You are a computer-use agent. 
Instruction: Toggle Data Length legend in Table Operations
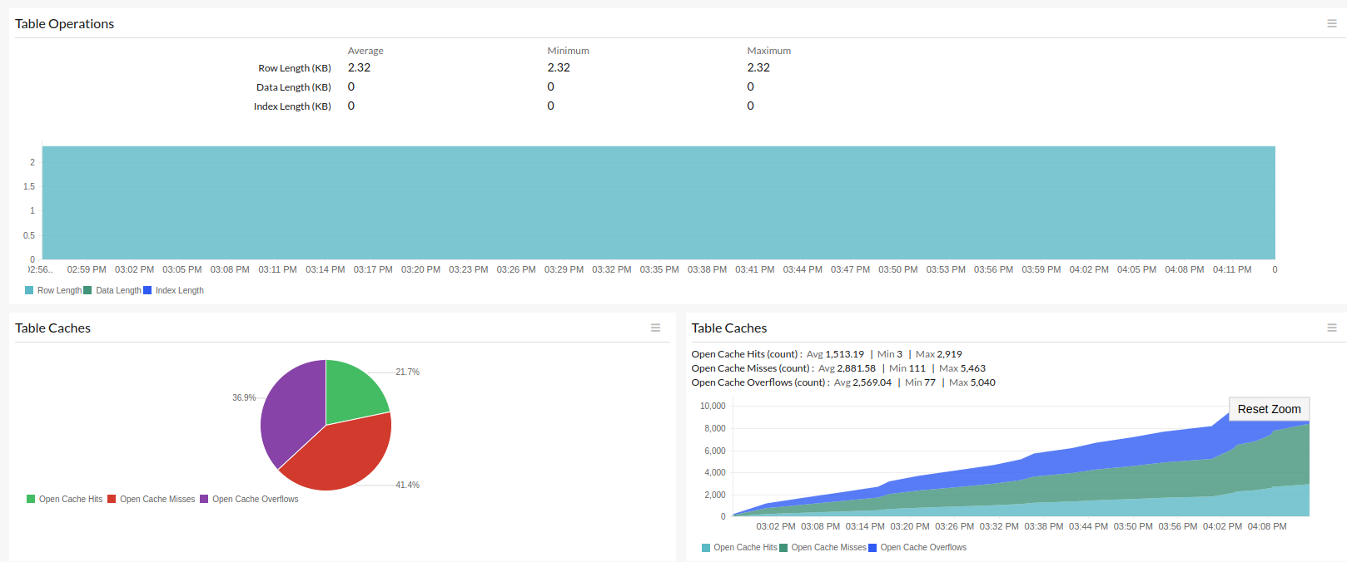(112, 290)
